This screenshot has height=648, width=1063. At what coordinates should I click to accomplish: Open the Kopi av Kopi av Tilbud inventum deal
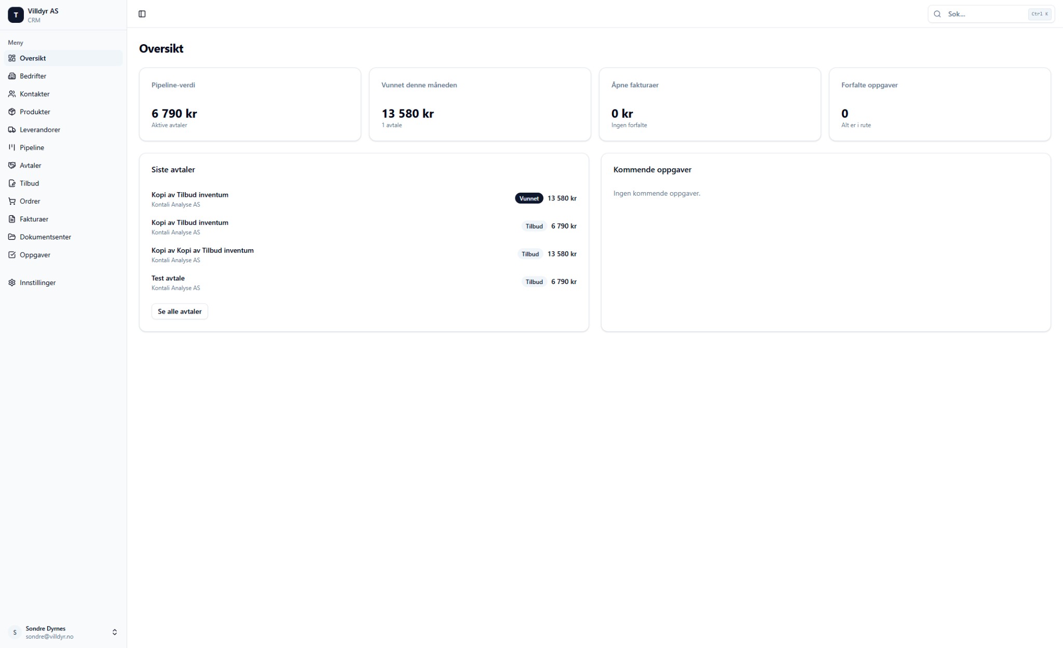[x=202, y=250]
